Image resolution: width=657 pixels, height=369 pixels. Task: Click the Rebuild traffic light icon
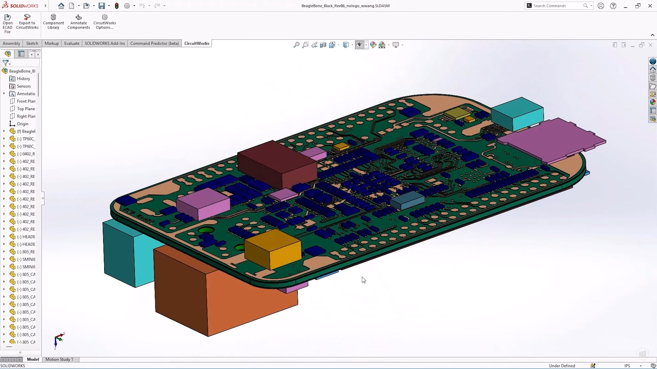tap(117, 6)
